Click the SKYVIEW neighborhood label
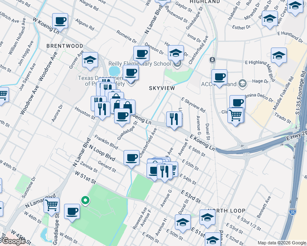Viewport: 307px width, 246px height. (x=162, y=89)
